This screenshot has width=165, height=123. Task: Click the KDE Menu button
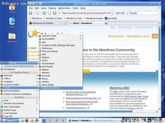[x=10, y=121]
